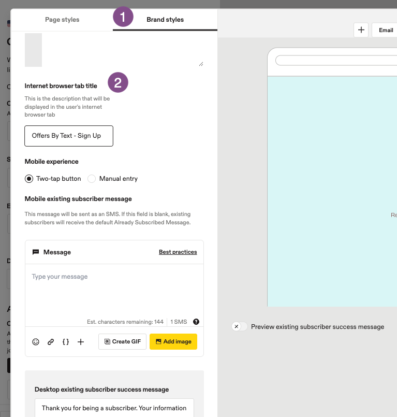397x417 pixels.
Task: Edit the Internet browser tab title field
Action: [69, 136]
